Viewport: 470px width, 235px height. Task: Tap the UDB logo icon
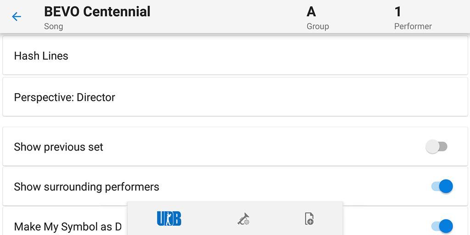click(x=169, y=218)
